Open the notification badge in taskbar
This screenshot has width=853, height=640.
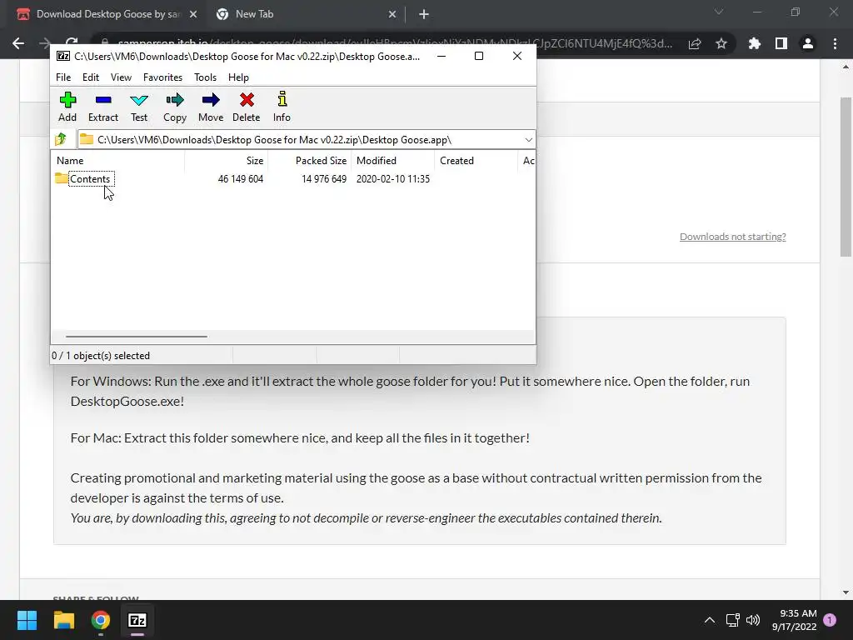(x=830, y=620)
